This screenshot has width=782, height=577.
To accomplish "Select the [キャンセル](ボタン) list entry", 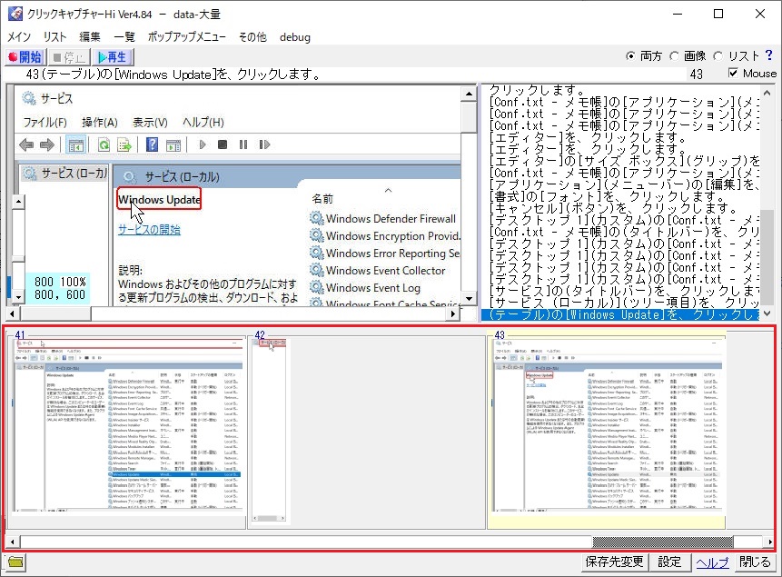I will (620, 208).
